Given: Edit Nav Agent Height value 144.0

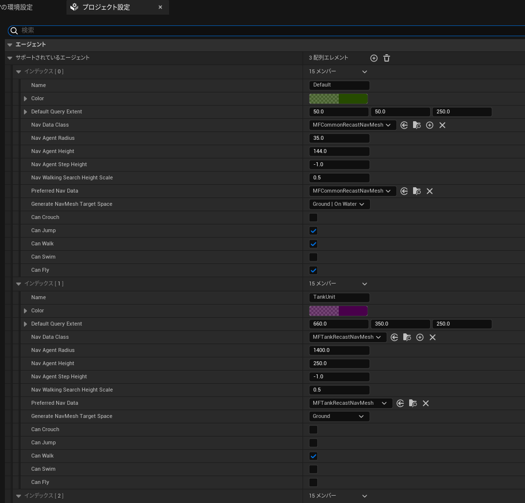Looking at the screenshot, I should pyautogui.click(x=339, y=152).
